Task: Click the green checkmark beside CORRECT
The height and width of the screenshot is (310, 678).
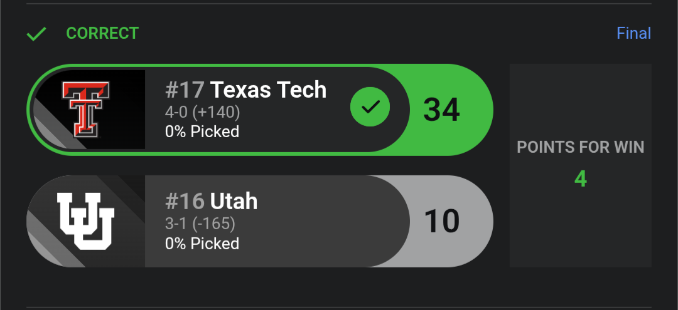Action: [36, 34]
